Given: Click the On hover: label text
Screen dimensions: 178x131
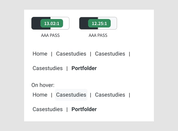Looking at the screenshot, I should pyautogui.click(x=43, y=85).
